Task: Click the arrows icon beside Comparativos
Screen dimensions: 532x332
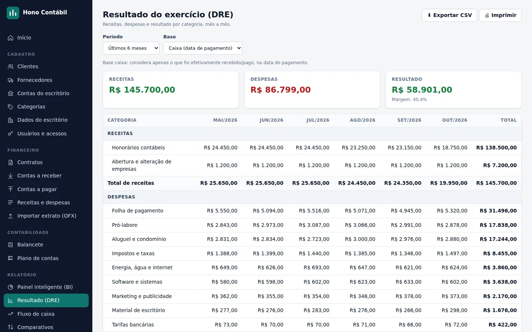Action: [10, 327]
